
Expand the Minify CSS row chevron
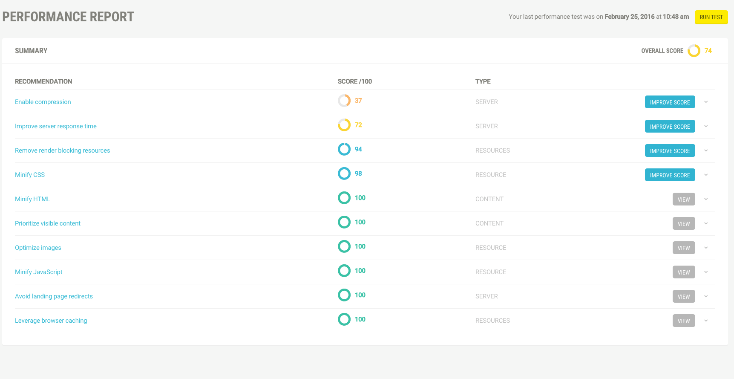(706, 175)
